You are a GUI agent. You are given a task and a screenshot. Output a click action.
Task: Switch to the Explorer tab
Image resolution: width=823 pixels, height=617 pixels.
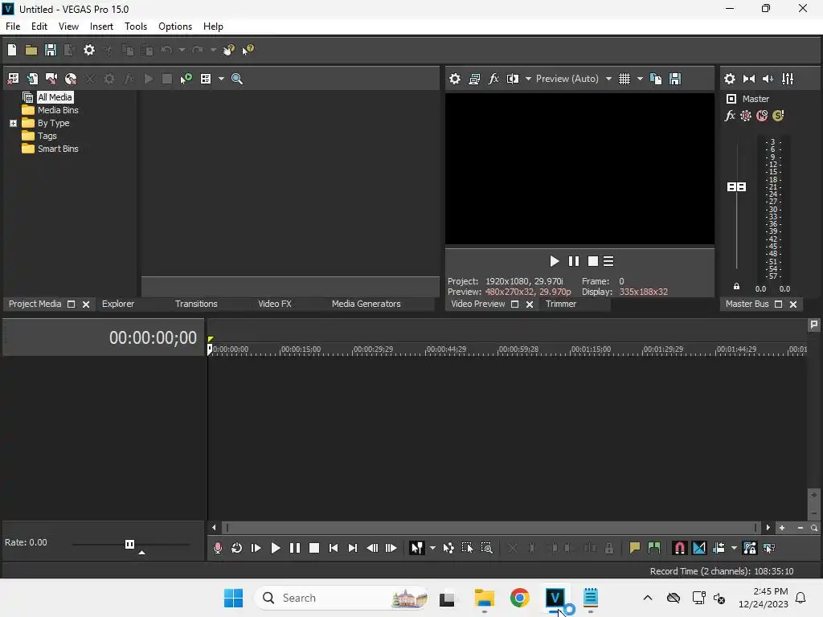(118, 304)
